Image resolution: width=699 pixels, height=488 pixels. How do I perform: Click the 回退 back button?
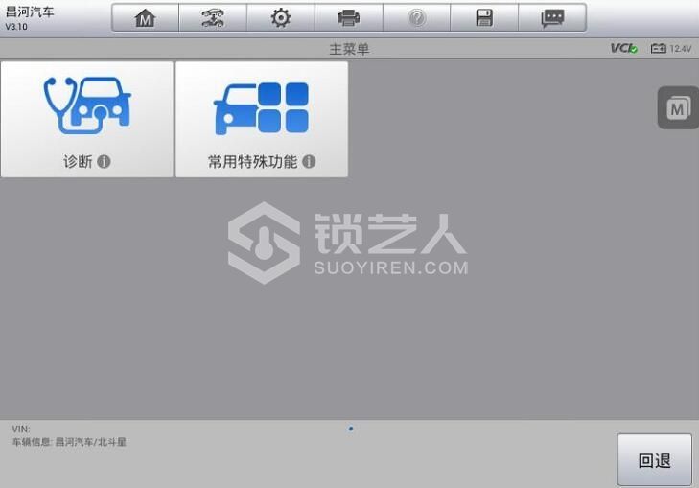tap(655, 460)
